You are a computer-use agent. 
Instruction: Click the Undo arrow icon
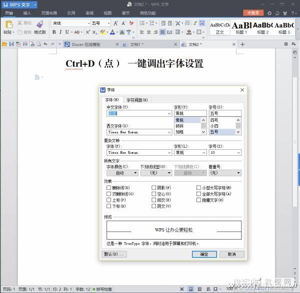(45, 44)
